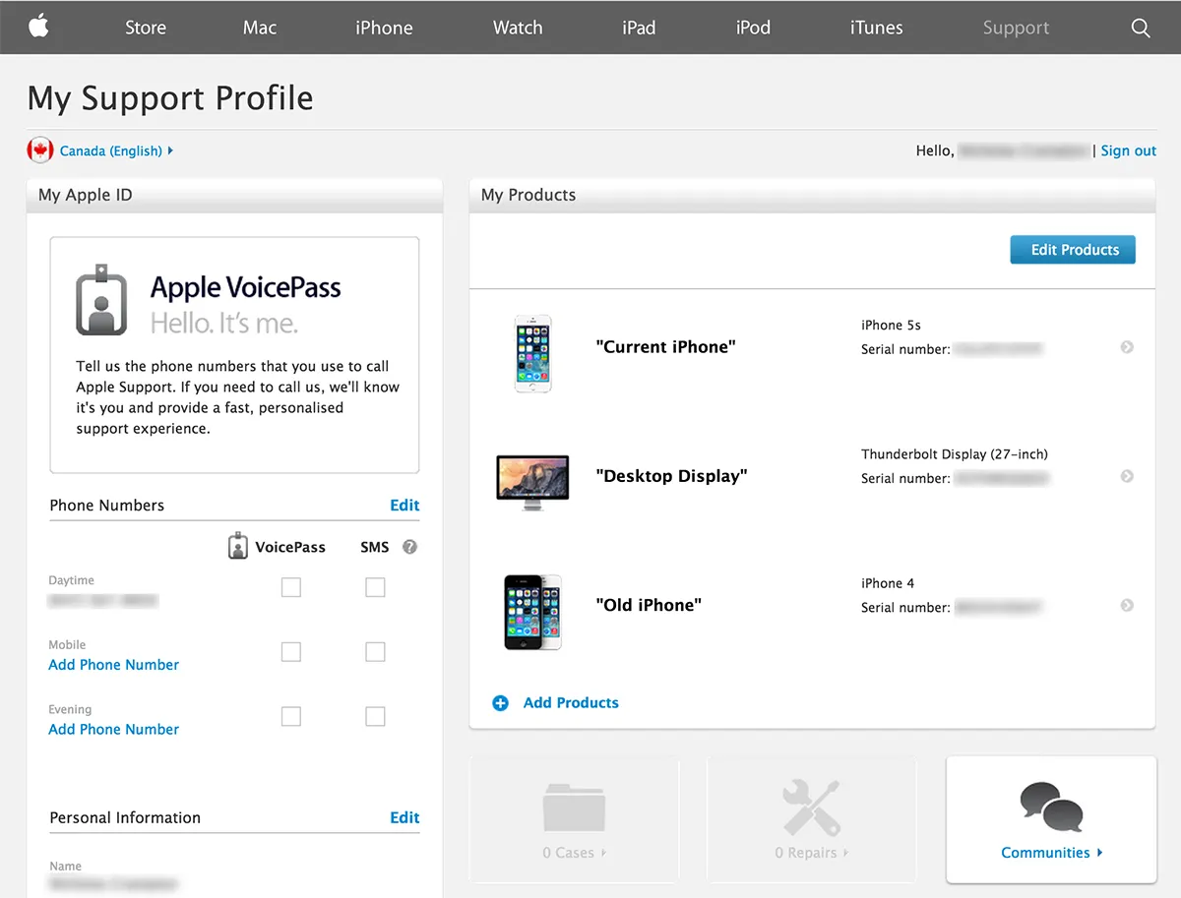Edit the Personal Information section
This screenshot has width=1181, height=898.
click(404, 817)
